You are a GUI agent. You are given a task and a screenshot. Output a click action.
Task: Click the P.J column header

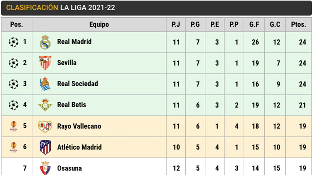point(176,25)
